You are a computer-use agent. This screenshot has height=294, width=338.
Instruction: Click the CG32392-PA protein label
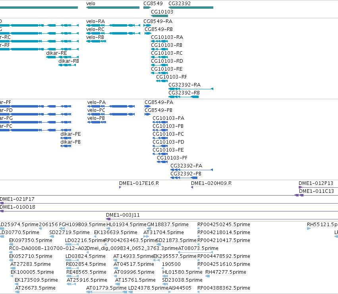(186, 166)
